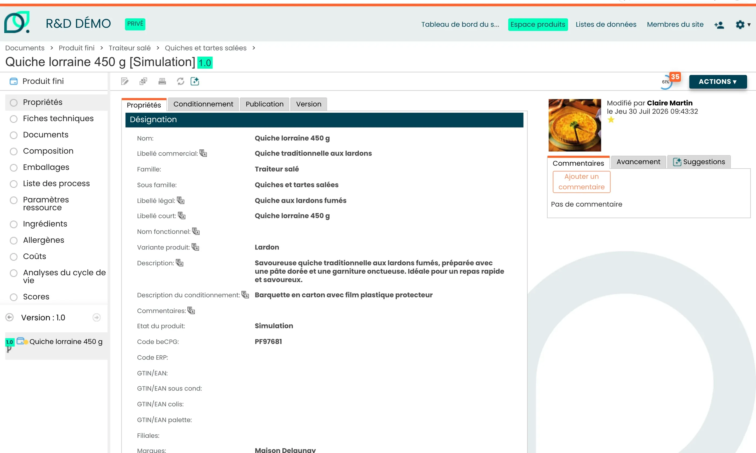Click translate icon next to Libellé commercial
Viewport: 756px width, 453px height.
tap(203, 153)
